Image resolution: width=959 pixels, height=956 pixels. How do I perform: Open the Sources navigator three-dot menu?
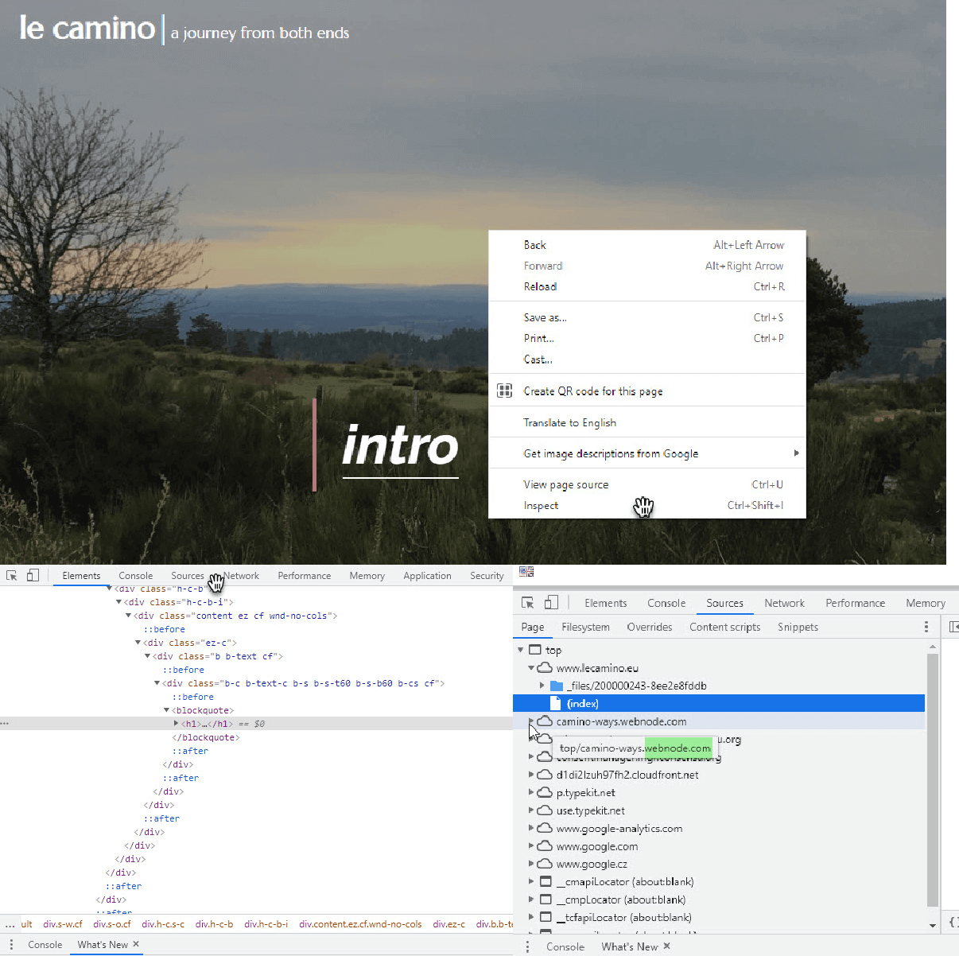point(926,627)
